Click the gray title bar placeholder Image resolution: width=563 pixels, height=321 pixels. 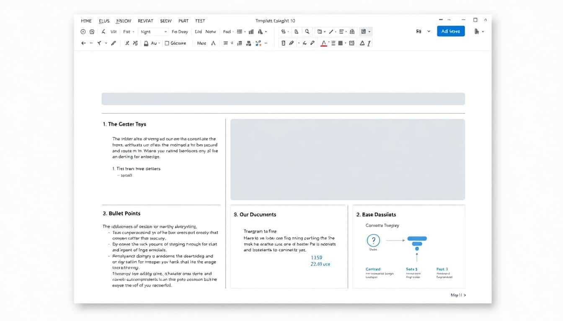pos(283,99)
